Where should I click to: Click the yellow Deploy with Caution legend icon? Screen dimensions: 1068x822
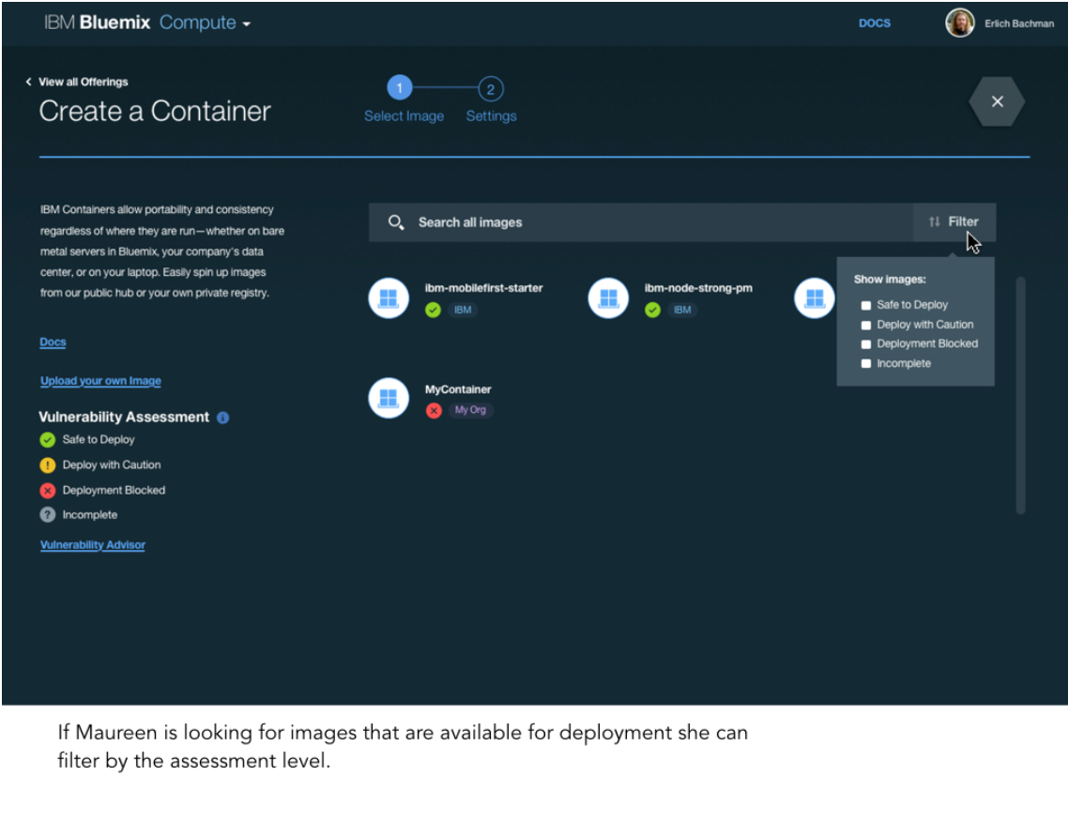(x=47, y=465)
